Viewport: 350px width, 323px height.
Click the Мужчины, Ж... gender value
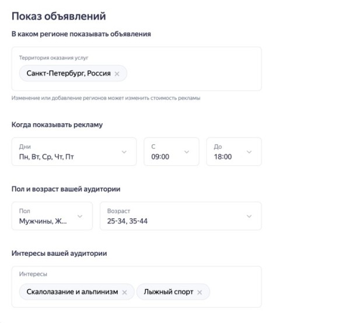pos(43,221)
